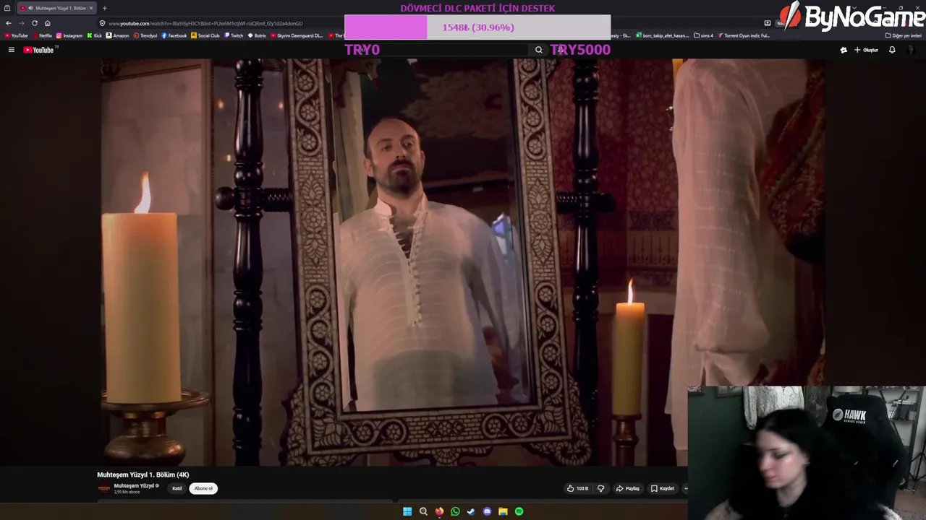Click the video title Muhteşem Yüzyıl 1. Bölüm (4K)
This screenshot has height=520, width=926.
point(143,474)
